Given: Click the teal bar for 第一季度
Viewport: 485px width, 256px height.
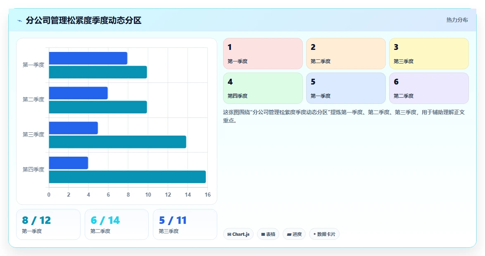Looking at the screenshot, I should [x=98, y=72].
